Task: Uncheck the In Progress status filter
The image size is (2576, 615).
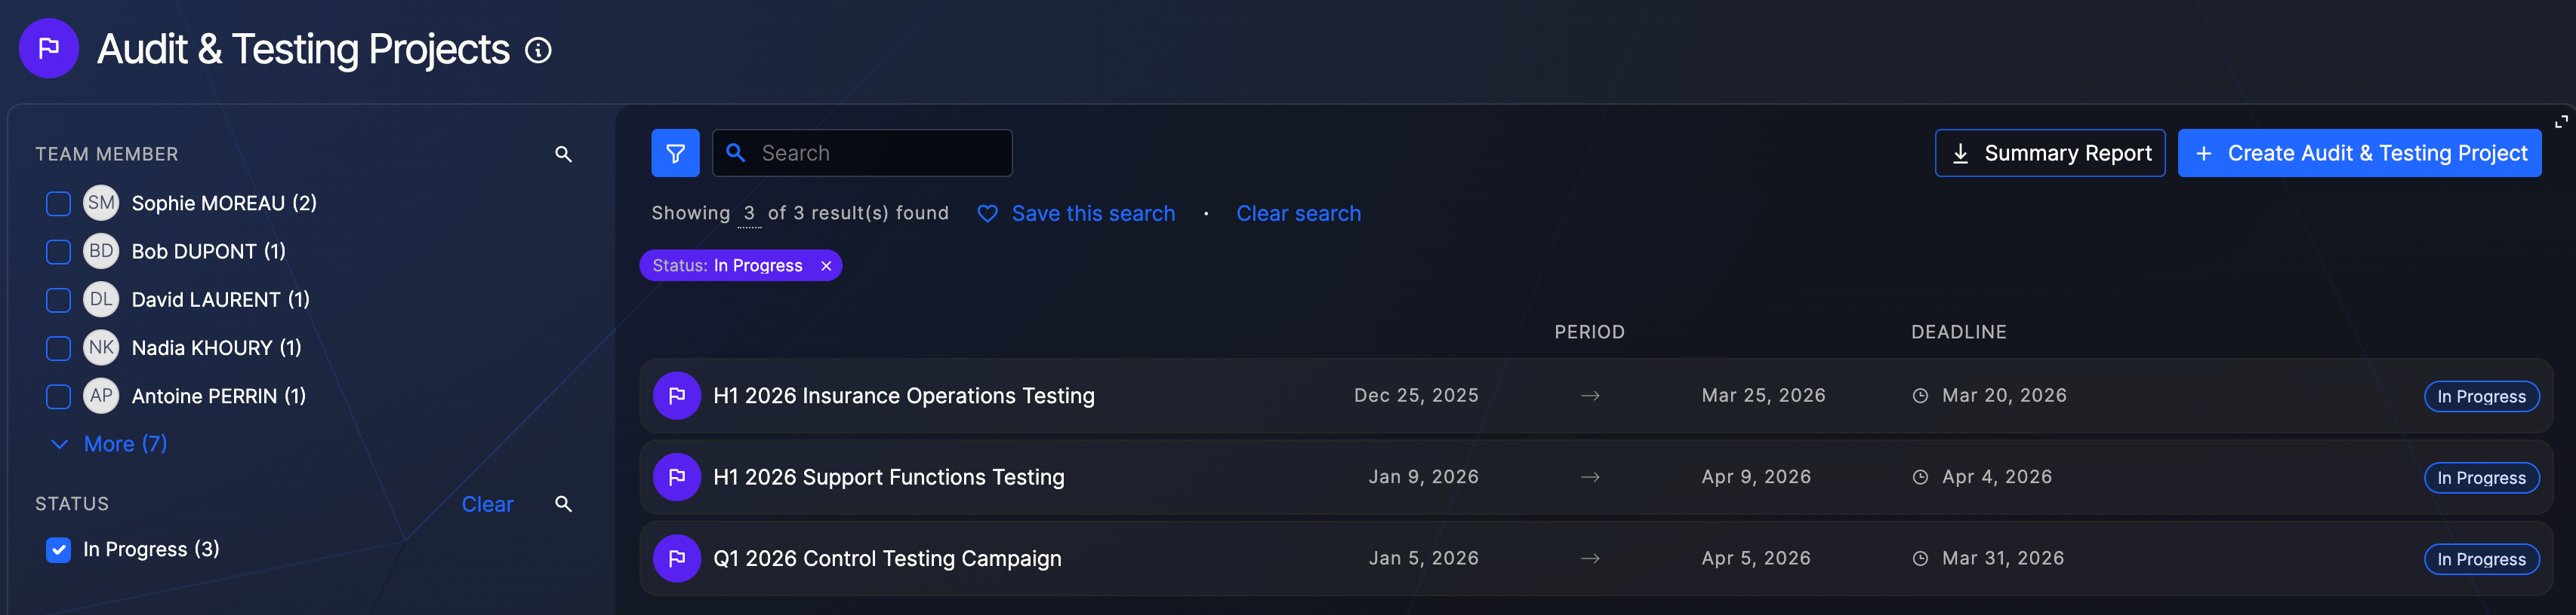Action: (x=59, y=550)
